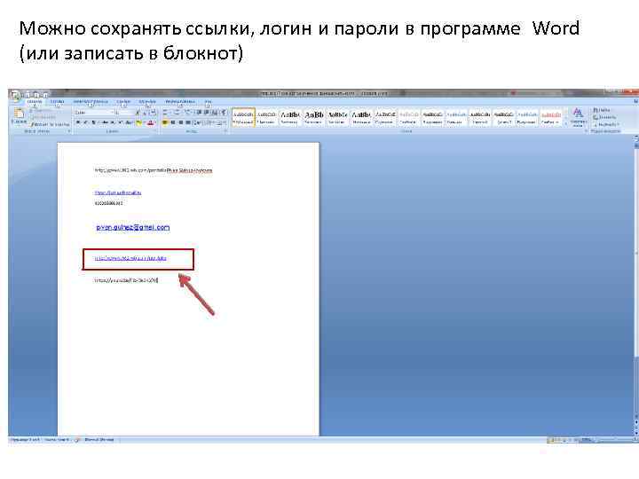Viewport: 639px width, 479px height.
Task: Click the Sort icon in Paragraph group
Action: click(x=215, y=113)
